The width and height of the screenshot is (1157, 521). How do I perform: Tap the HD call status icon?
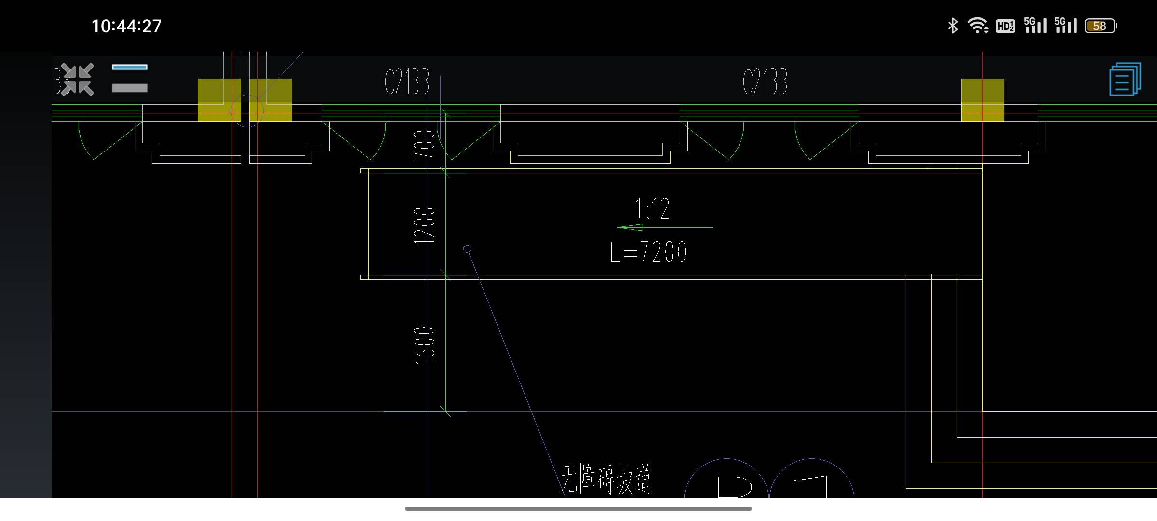tap(1005, 26)
